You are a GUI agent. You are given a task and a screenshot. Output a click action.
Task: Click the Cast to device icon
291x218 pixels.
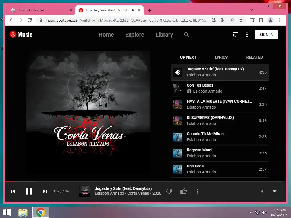tap(236, 35)
